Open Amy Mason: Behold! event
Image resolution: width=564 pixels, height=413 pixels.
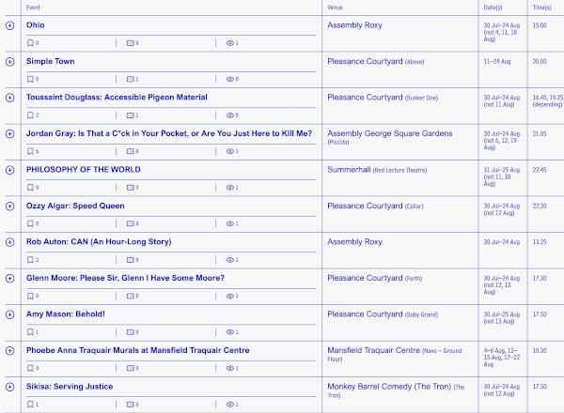[x=66, y=314]
